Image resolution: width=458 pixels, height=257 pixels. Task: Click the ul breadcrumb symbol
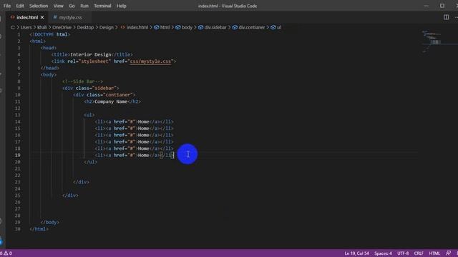pyautogui.click(x=276, y=27)
